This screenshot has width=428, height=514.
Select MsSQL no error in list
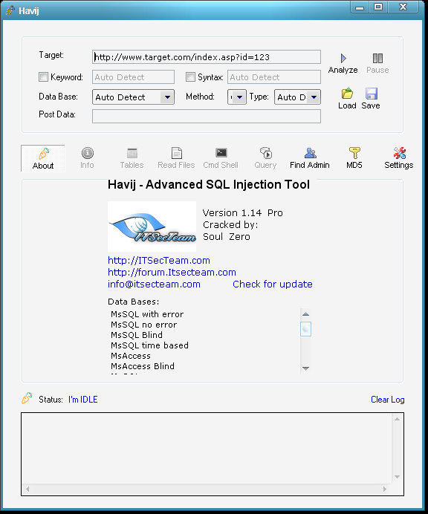[x=143, y=325]
